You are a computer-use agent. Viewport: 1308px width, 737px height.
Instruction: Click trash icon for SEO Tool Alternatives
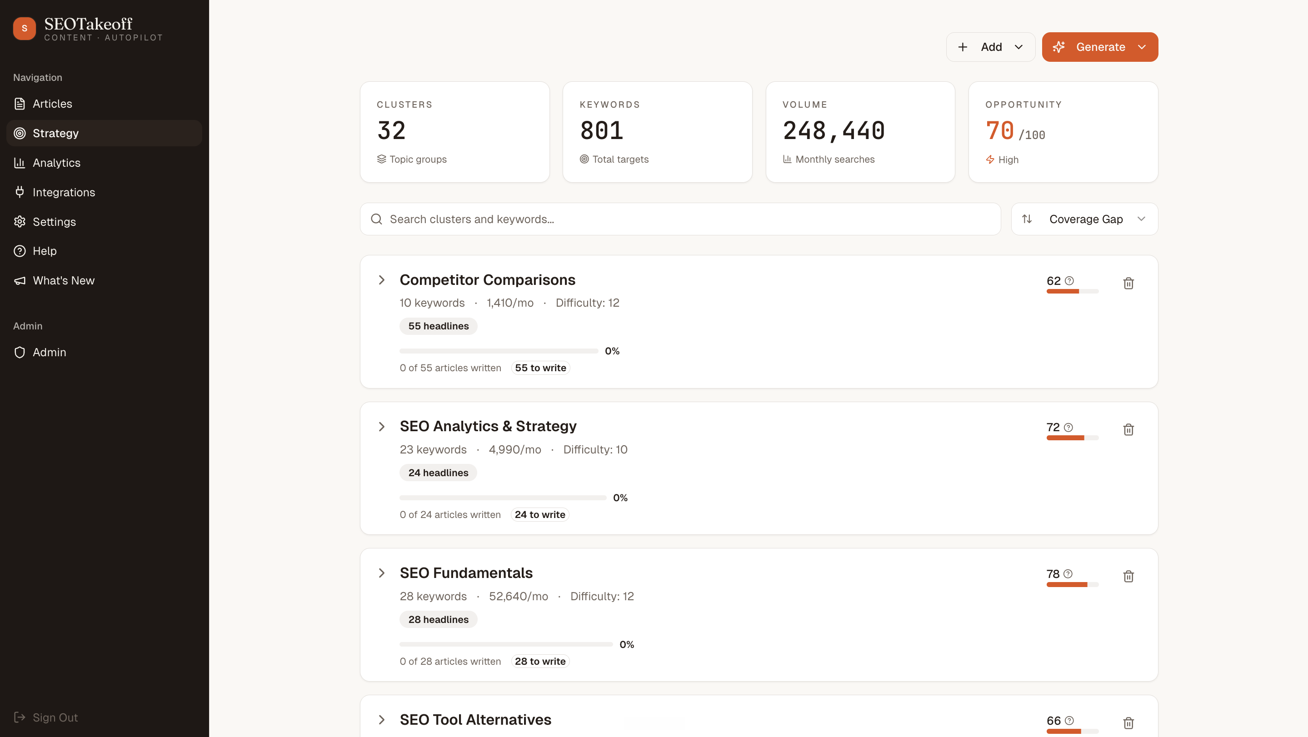pos(1128,723)
